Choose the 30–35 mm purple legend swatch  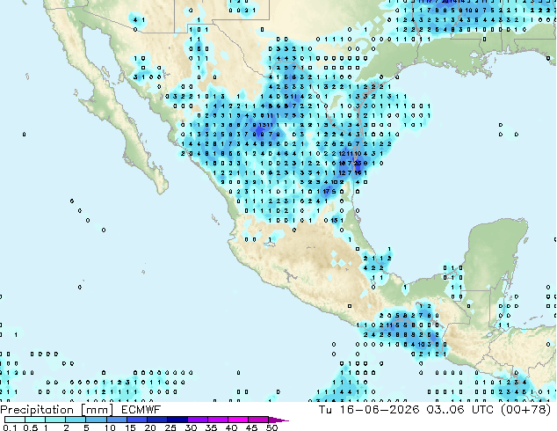[x=198, y=420]
